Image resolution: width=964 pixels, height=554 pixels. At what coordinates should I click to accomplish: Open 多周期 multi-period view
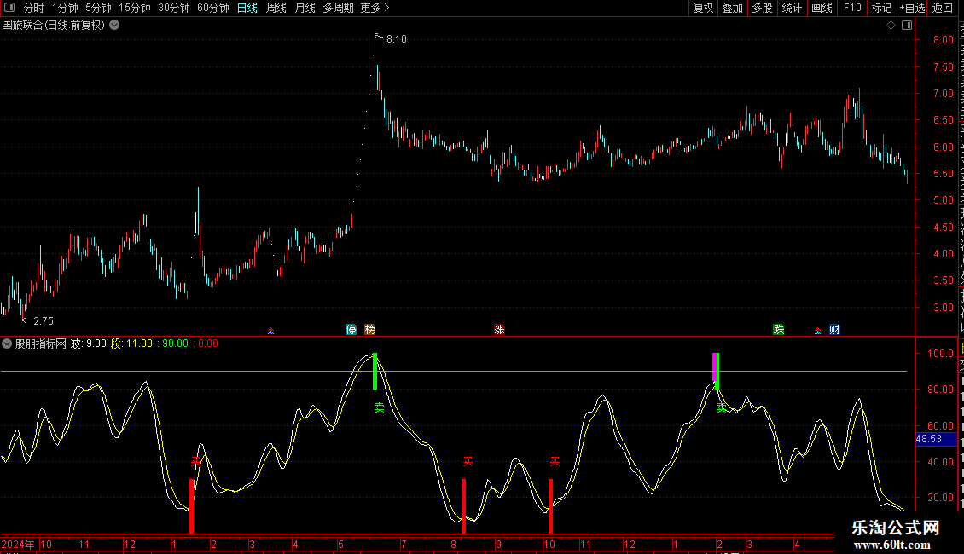point(338,8)
